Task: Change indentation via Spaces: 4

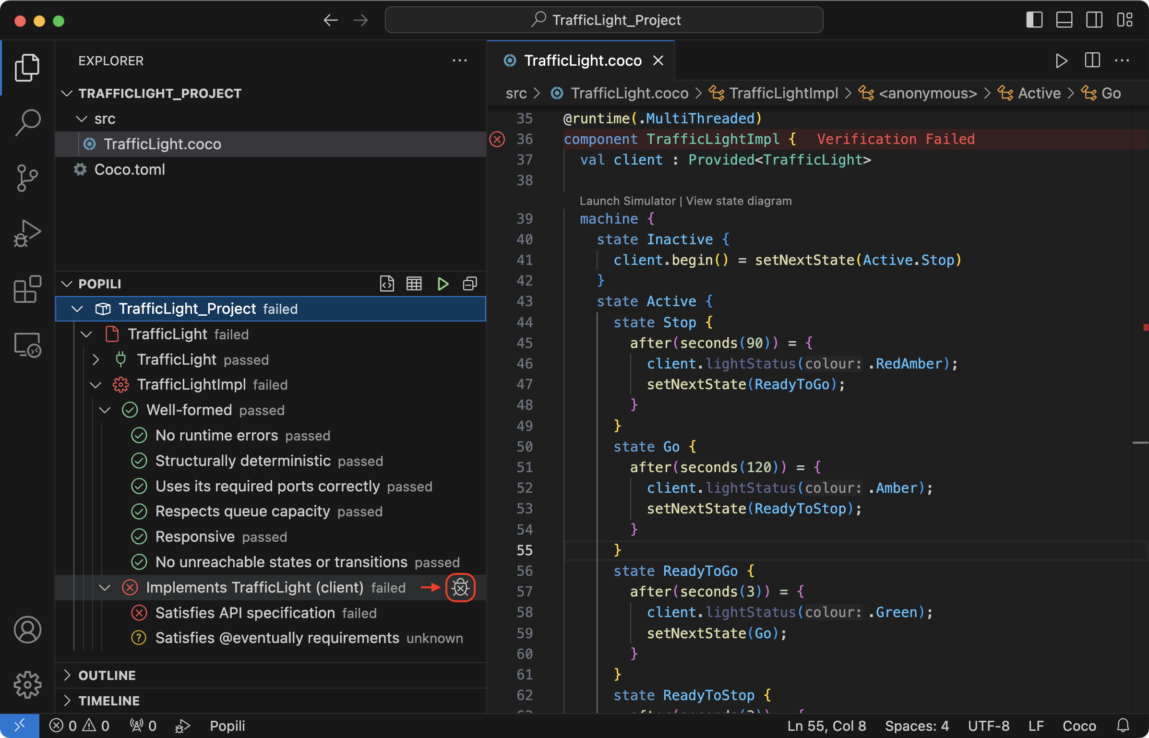Action: click(x=917, y=726)
